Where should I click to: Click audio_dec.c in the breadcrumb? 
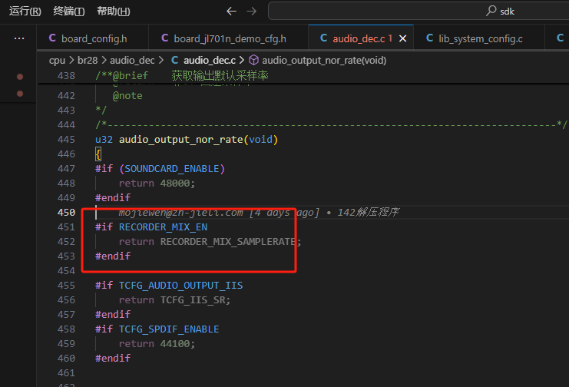(x=210, y=60)
